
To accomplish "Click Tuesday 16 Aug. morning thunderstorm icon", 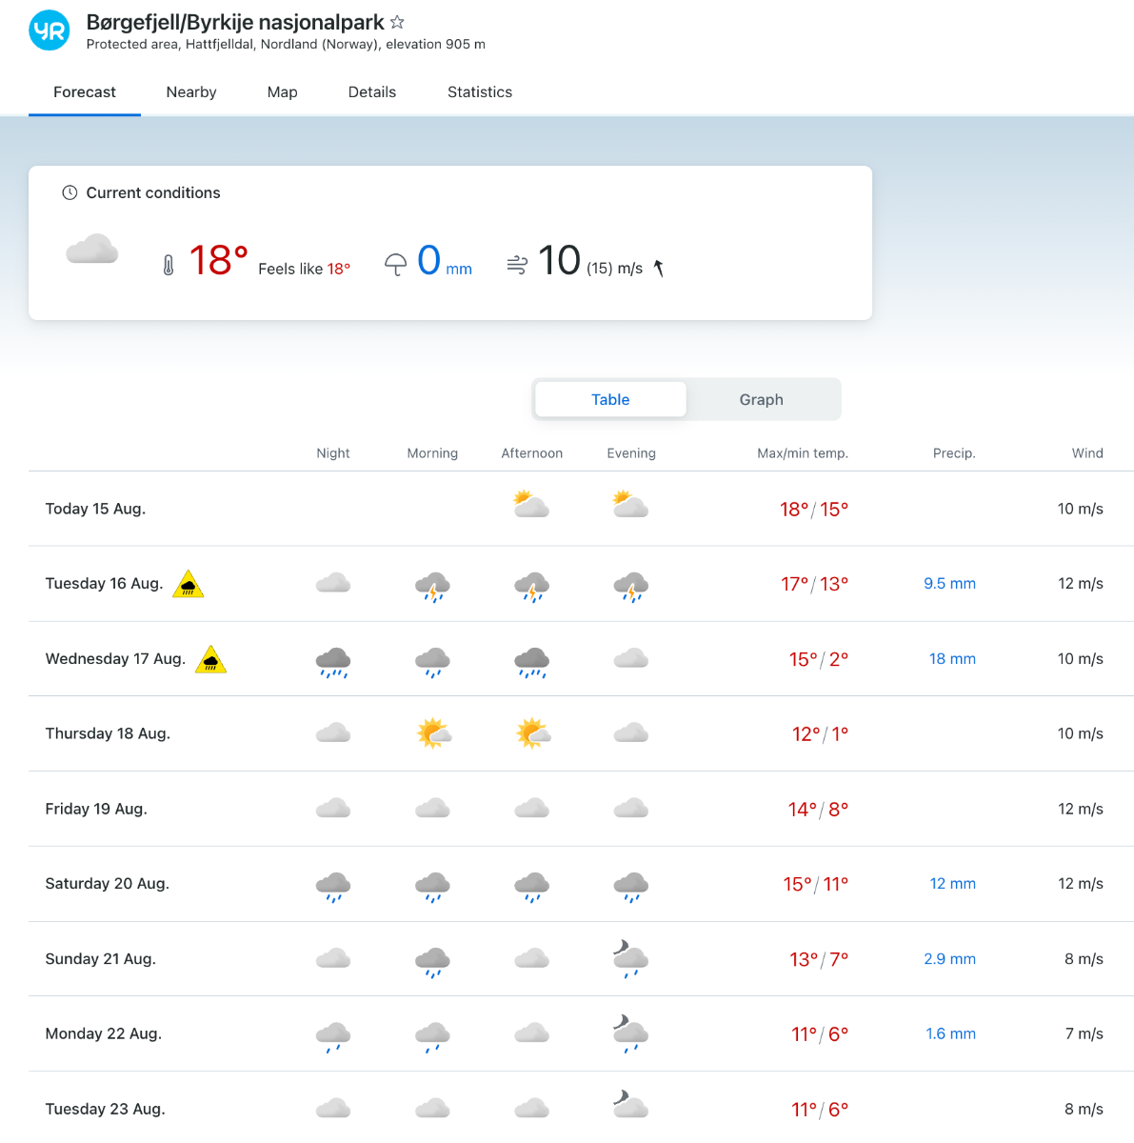I will point(432,587).
